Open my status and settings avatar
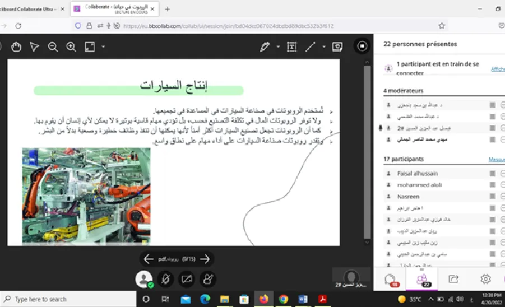Screen dimensions: 505x307 144,279
